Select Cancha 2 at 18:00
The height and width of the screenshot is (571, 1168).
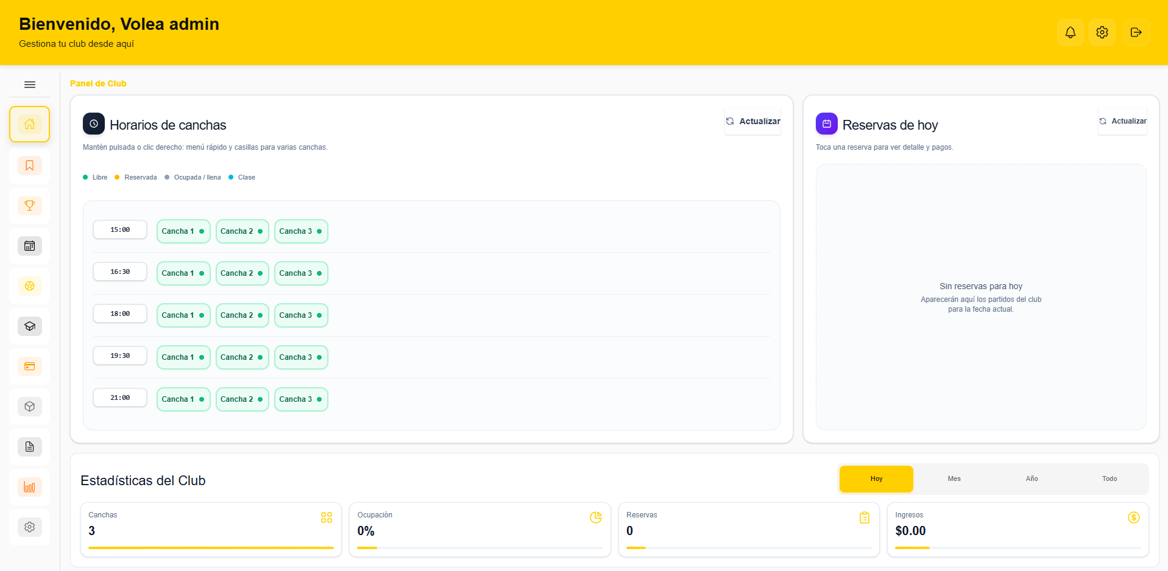pos(242,315)
